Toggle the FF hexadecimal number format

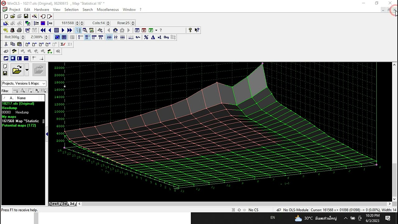click(x=116, y=37)
